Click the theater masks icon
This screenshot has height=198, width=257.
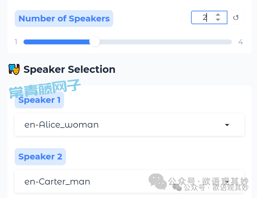pyautogui.click(x=14, y=69)
